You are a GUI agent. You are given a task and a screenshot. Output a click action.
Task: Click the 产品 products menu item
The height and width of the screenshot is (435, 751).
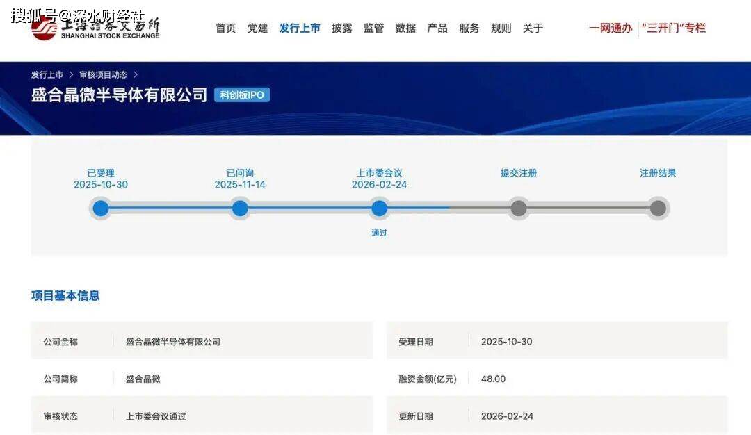[437, 28]
